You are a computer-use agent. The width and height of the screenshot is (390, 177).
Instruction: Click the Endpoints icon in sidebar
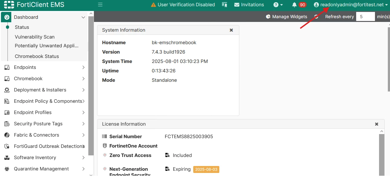[7, 67]
